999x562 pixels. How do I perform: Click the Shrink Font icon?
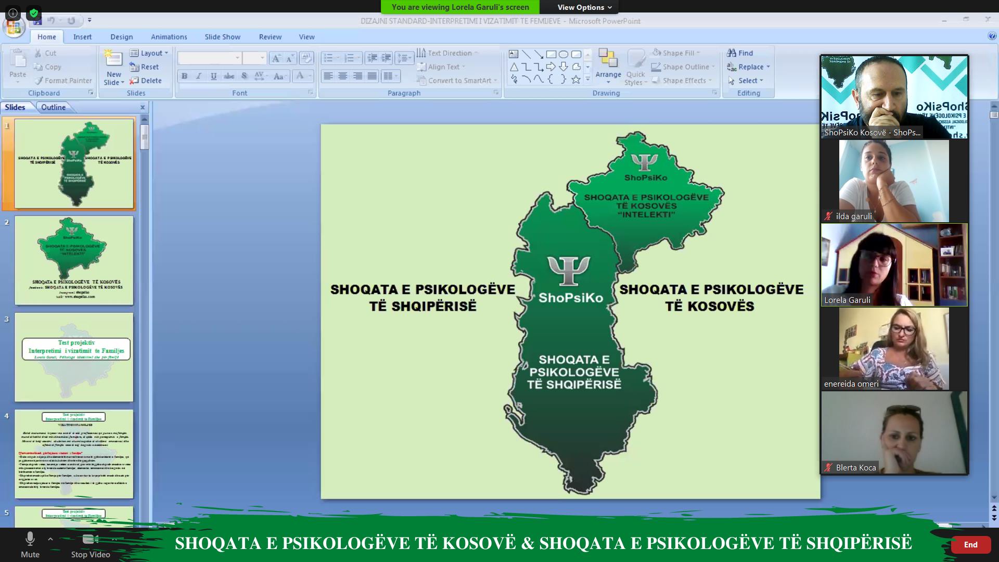click(x=290, y=58)
